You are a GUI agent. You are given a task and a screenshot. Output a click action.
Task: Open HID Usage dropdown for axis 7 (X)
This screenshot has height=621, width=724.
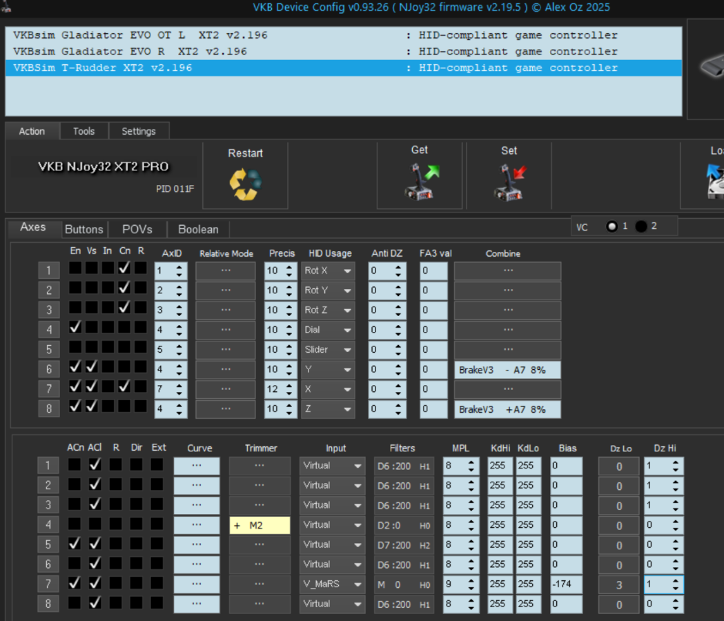tap(328, 389)
